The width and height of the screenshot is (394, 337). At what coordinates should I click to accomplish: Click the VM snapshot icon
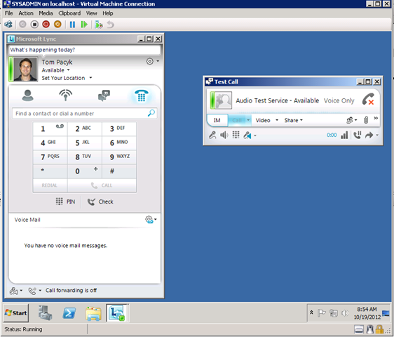99,25
